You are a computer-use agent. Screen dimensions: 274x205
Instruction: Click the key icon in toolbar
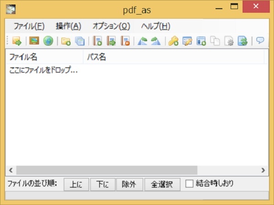[173, 41]
